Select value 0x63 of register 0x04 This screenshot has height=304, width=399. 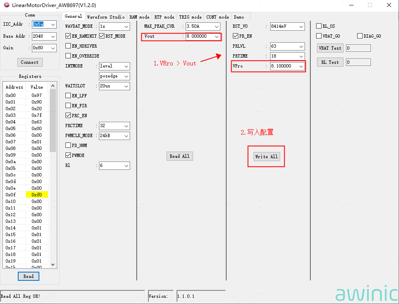point(37,122)
